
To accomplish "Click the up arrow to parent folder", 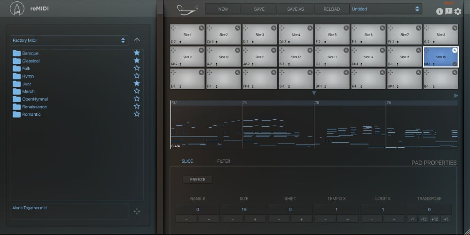I will pyautogui.click(x=137, y=40).
